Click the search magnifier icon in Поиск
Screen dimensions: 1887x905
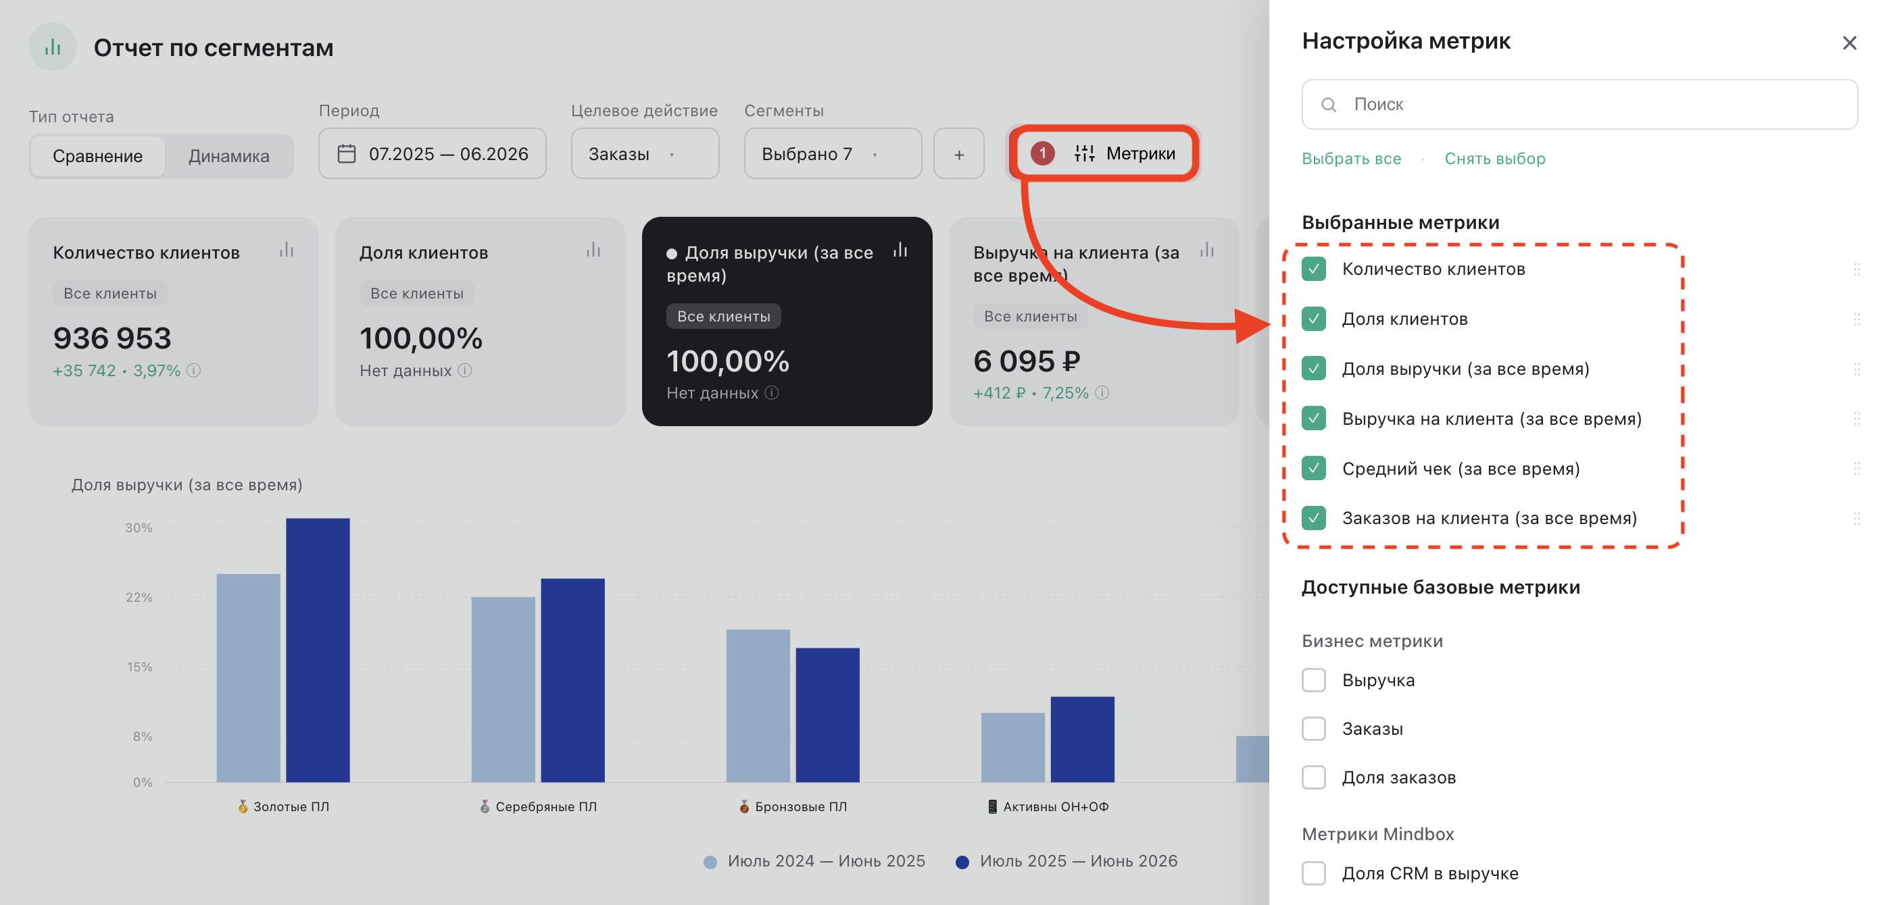(x=1329, y=105)
